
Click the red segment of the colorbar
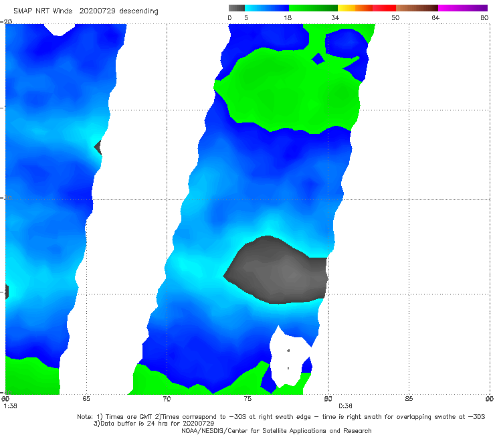(x=384, y=8)
